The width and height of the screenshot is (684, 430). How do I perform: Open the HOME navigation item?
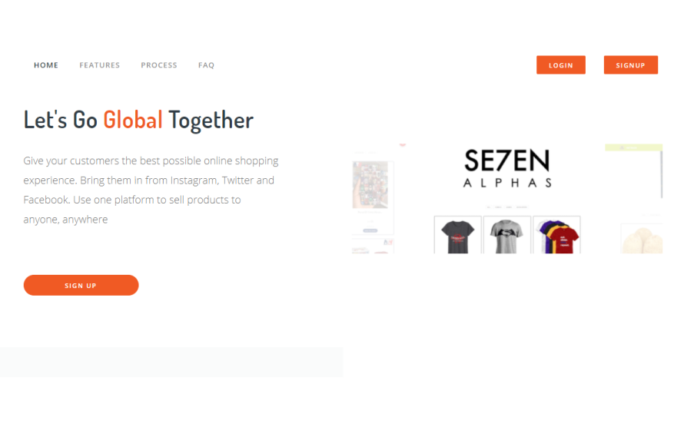click(x=46, y=65)
